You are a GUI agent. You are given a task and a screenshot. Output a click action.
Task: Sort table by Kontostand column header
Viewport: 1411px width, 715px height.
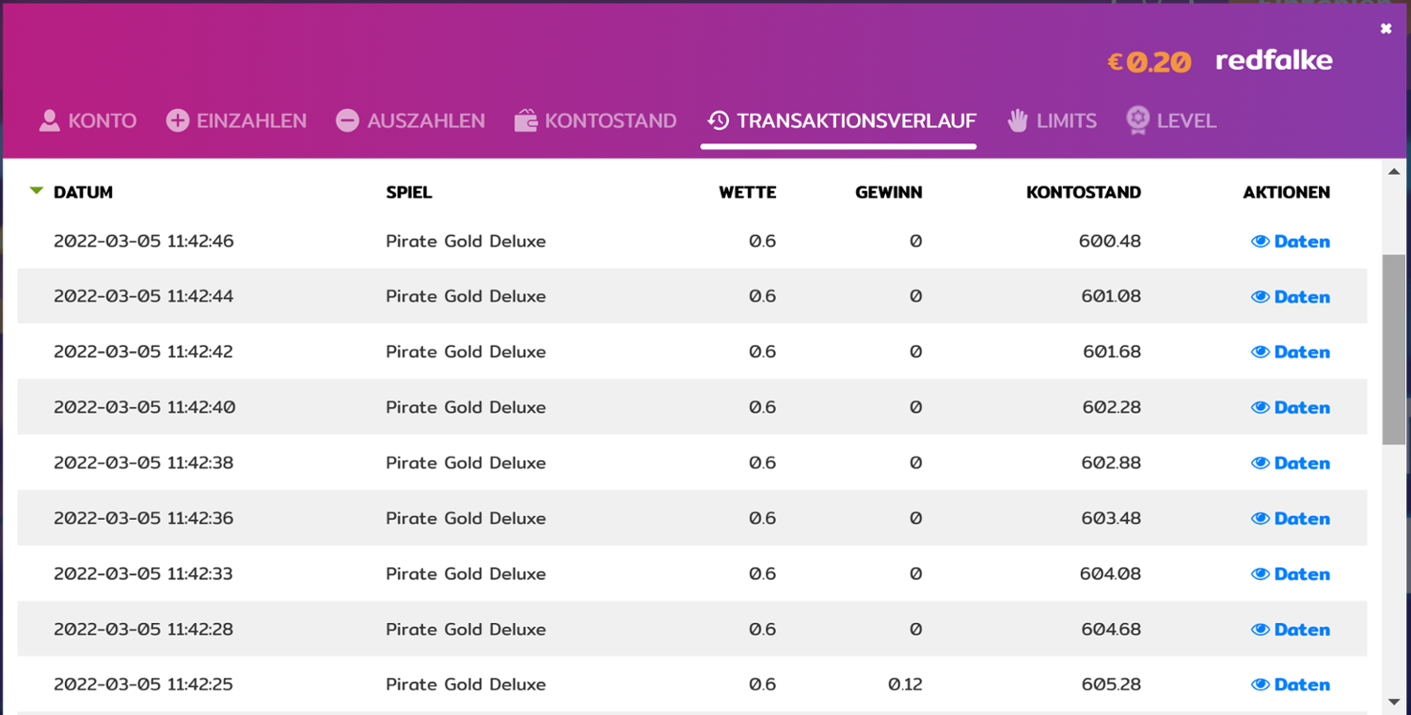(x=1083, y=193)
